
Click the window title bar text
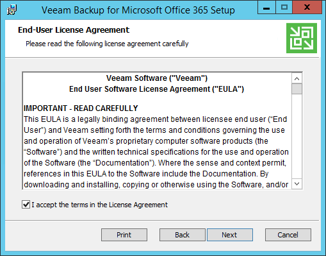coord(138,10)
